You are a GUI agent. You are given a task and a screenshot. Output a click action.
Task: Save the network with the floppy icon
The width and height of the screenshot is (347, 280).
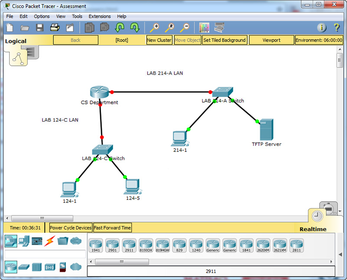tap(39, 28)
